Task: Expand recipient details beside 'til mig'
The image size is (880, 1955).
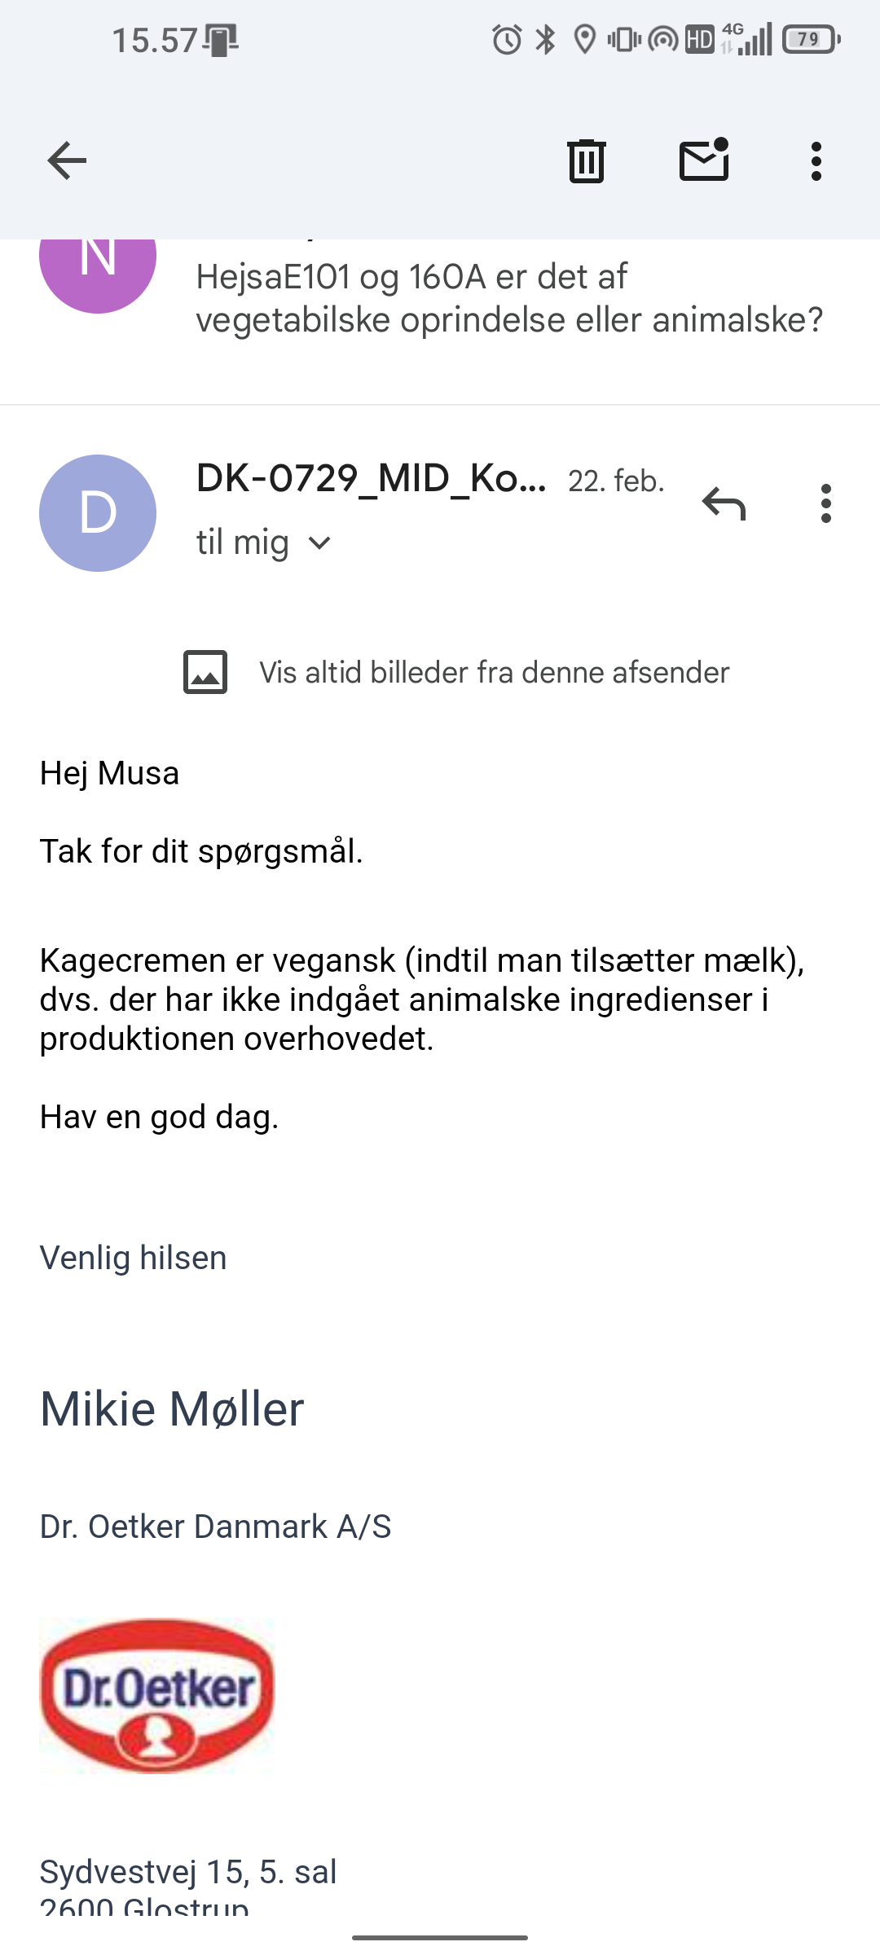Action: click(320, 543)
